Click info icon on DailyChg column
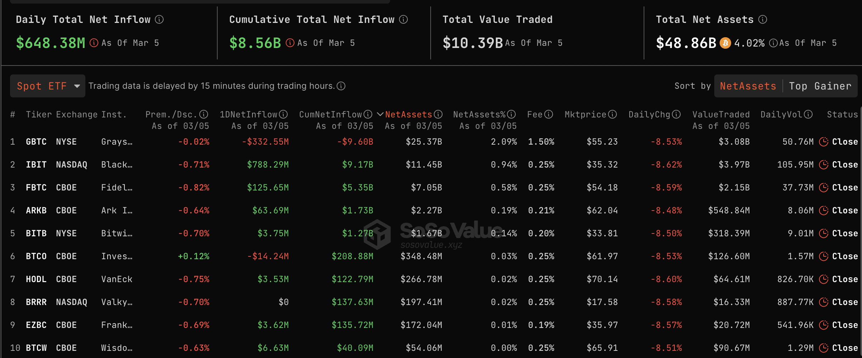Viewport: 862px width, 358px height. point(676,114)
